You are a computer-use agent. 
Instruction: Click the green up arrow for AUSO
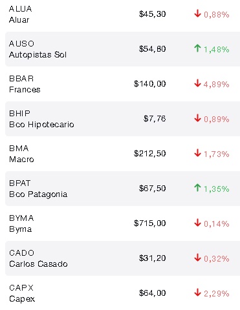[x=197, y=48]
